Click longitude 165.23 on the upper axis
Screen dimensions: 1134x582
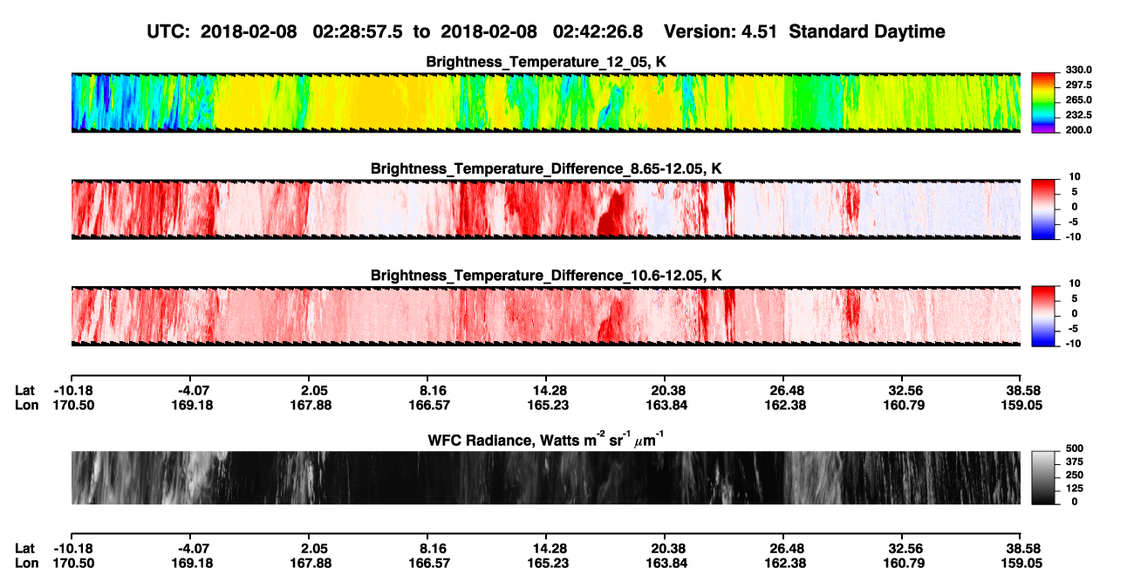(546, 405)
